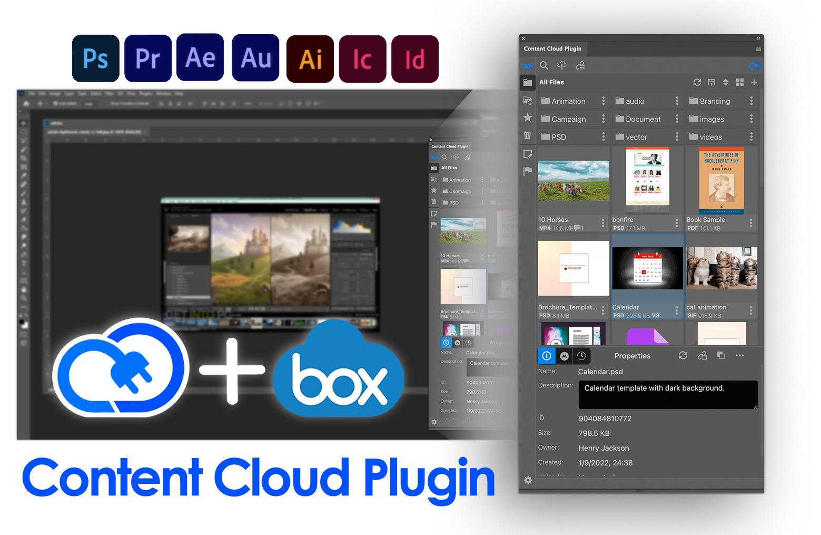Click the Illustrator Ai app icon
This screenshot has width=821, height=535.
(310, 59)
